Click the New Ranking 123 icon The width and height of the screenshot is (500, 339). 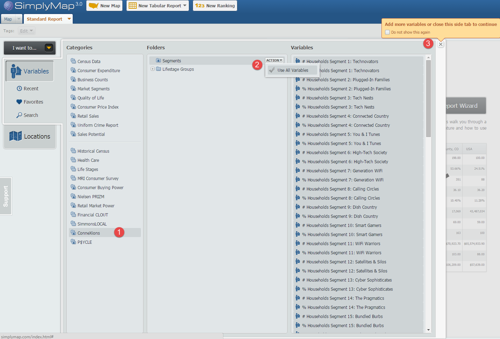200,6
